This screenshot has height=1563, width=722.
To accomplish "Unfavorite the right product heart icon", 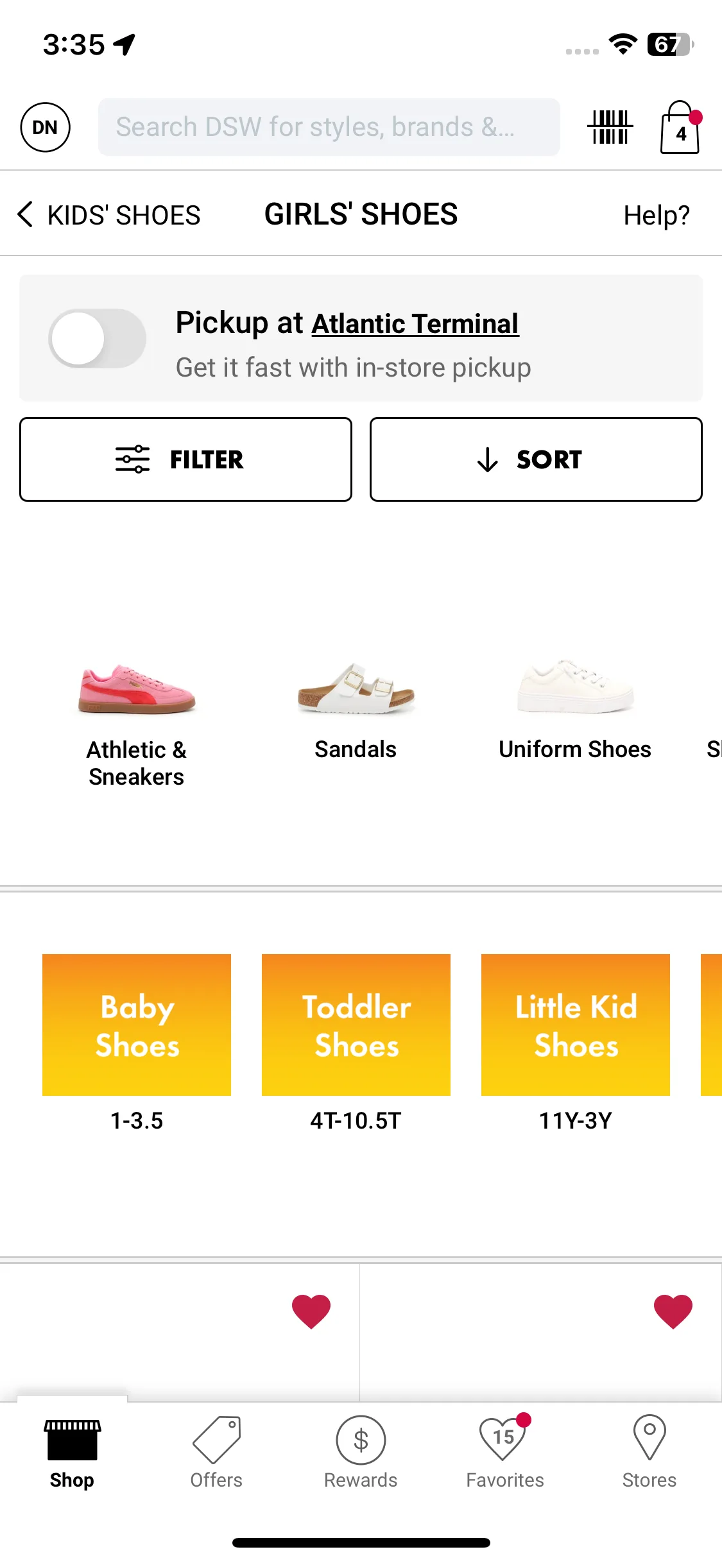I will (673, 1311).
